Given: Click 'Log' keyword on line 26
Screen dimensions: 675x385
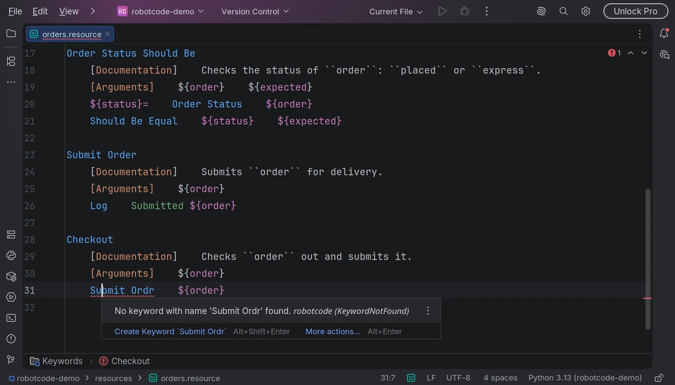Looking at the screenshot, I should point(99,206).
